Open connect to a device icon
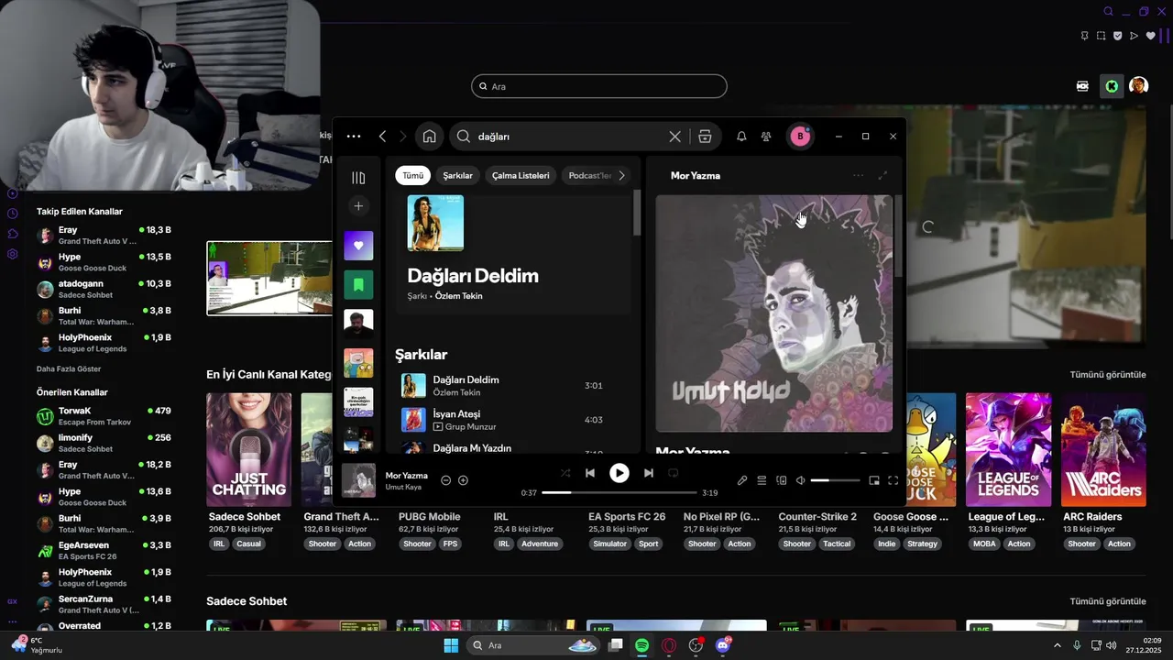 click(x=782, y=480)
